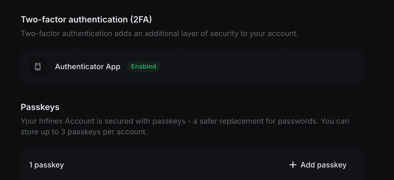Viewport: 394px width, 180px height.
Task: Click the word 'App' after Authenticator
Action: (x=113, y=67)
